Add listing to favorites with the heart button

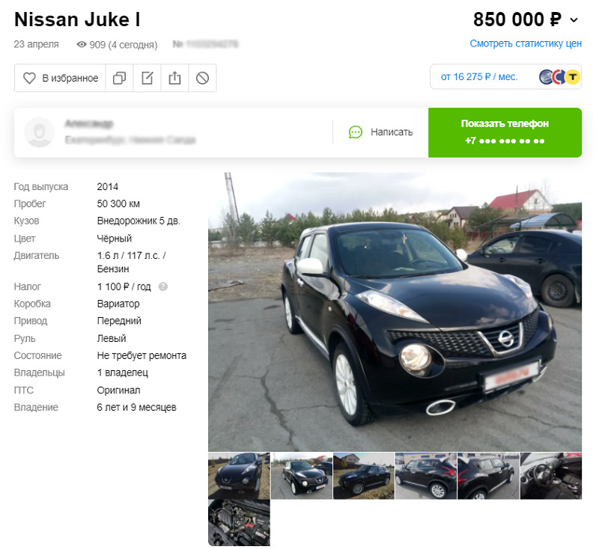click(60, 78)
